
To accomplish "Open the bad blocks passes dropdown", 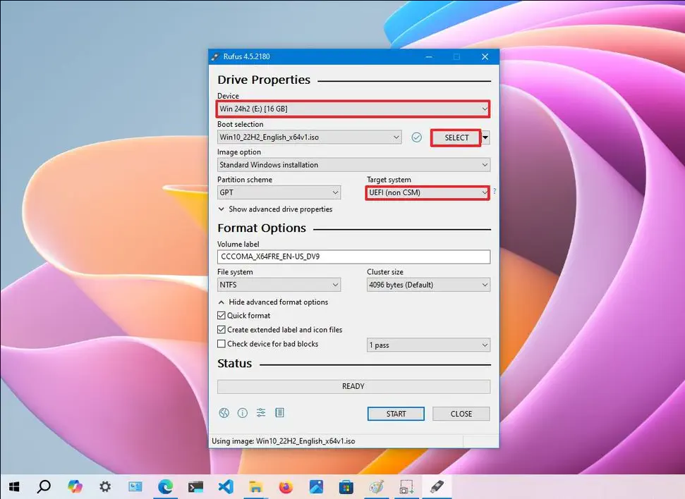I will pos(428,345).
